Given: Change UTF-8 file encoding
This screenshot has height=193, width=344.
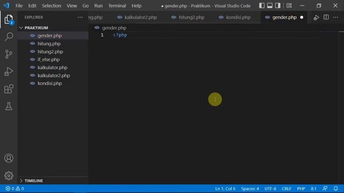Looking at the screenshot, I should [270, 188].
